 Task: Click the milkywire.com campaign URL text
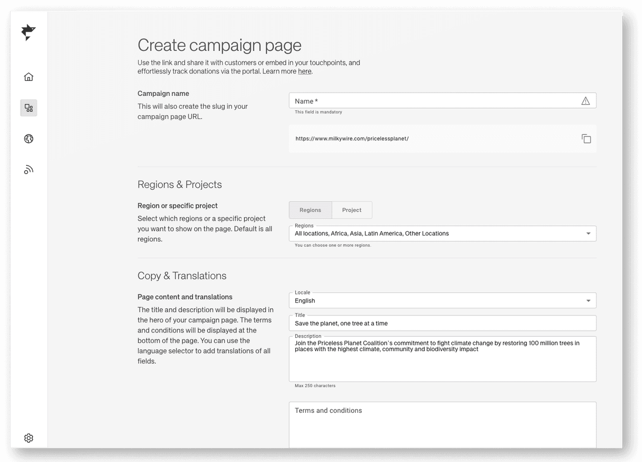click(352, 139)
